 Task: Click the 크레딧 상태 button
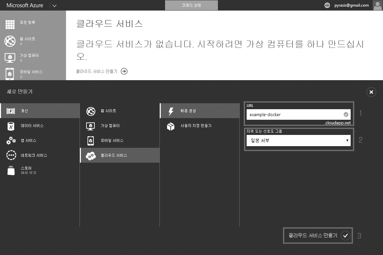(x=191, y=5)
